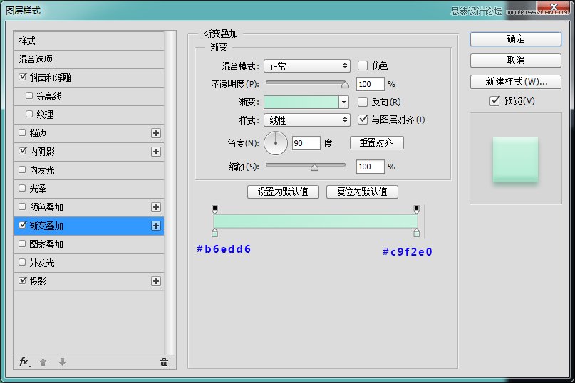Add another 描边 effect with plus icon
Screen dimensions: 575x383
(156, 133)
